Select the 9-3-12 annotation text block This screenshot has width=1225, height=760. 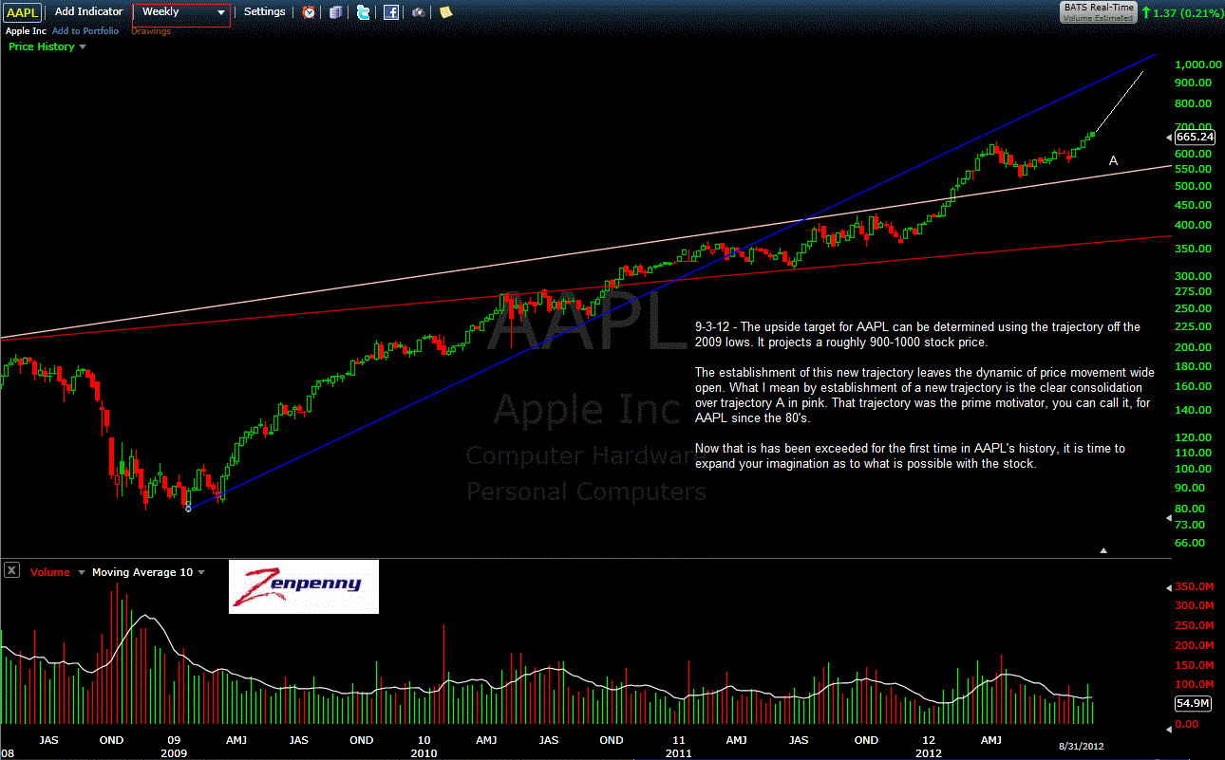[x=926, y=396]
